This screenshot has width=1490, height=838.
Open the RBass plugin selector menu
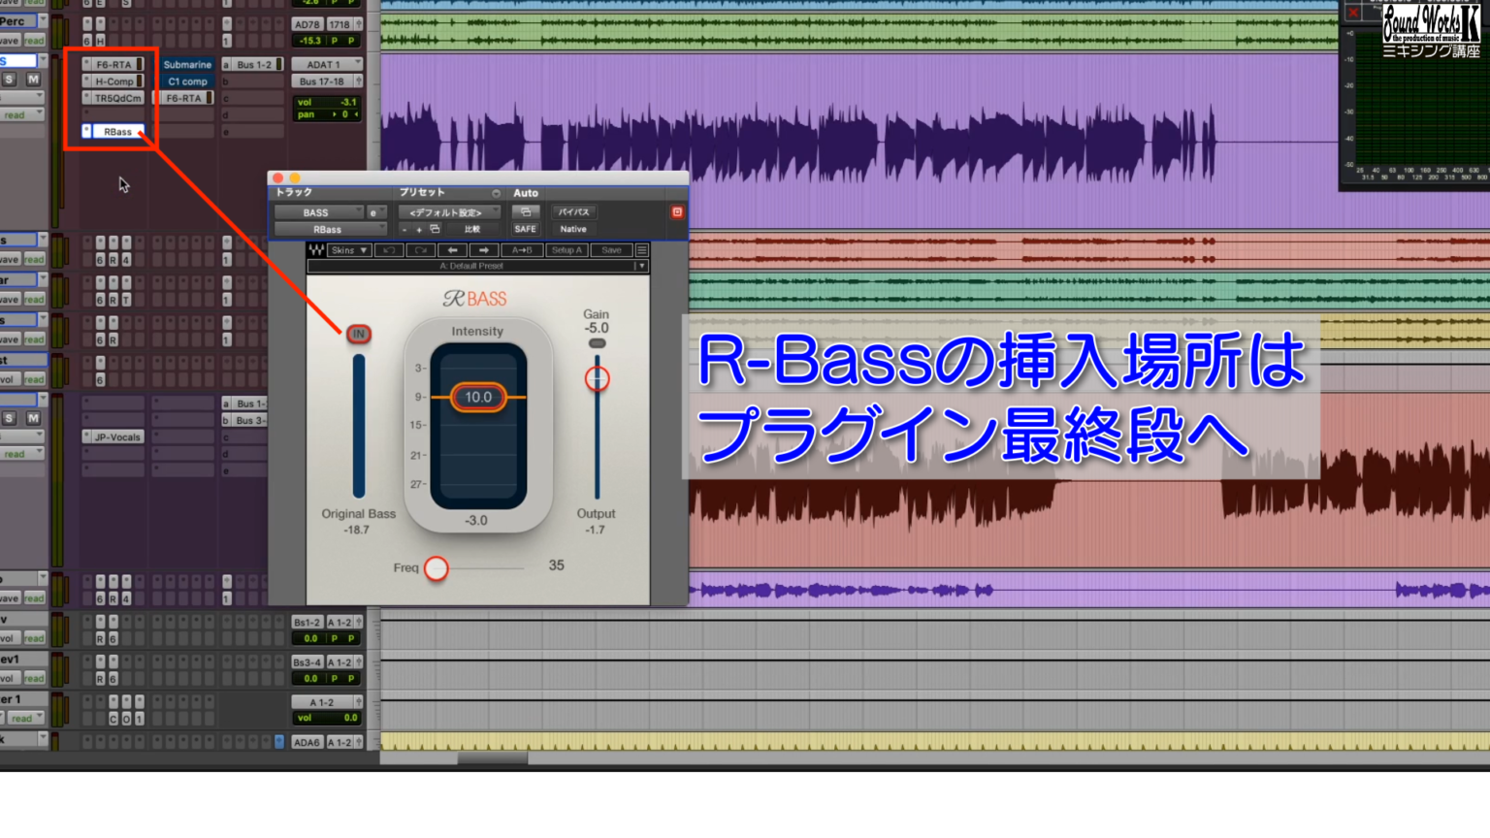click(333, 228)
